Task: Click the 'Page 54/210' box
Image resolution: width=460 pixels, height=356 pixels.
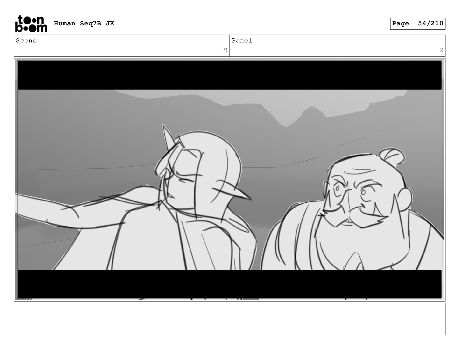Action: (x=418, y=24)
